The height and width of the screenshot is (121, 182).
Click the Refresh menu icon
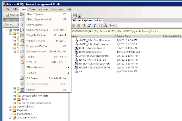pos(22,90)
